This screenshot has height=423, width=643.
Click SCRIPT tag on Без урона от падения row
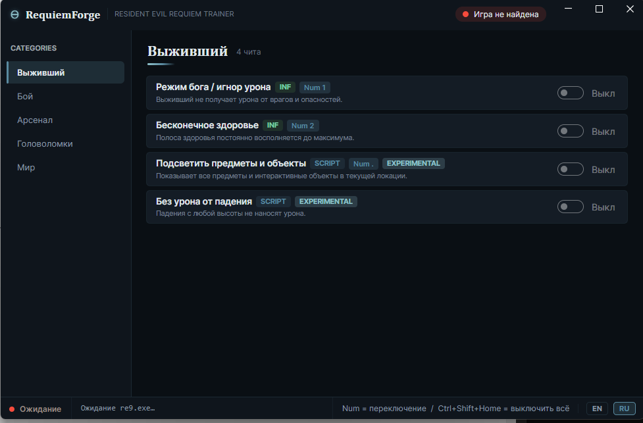[x=273, y=202]
